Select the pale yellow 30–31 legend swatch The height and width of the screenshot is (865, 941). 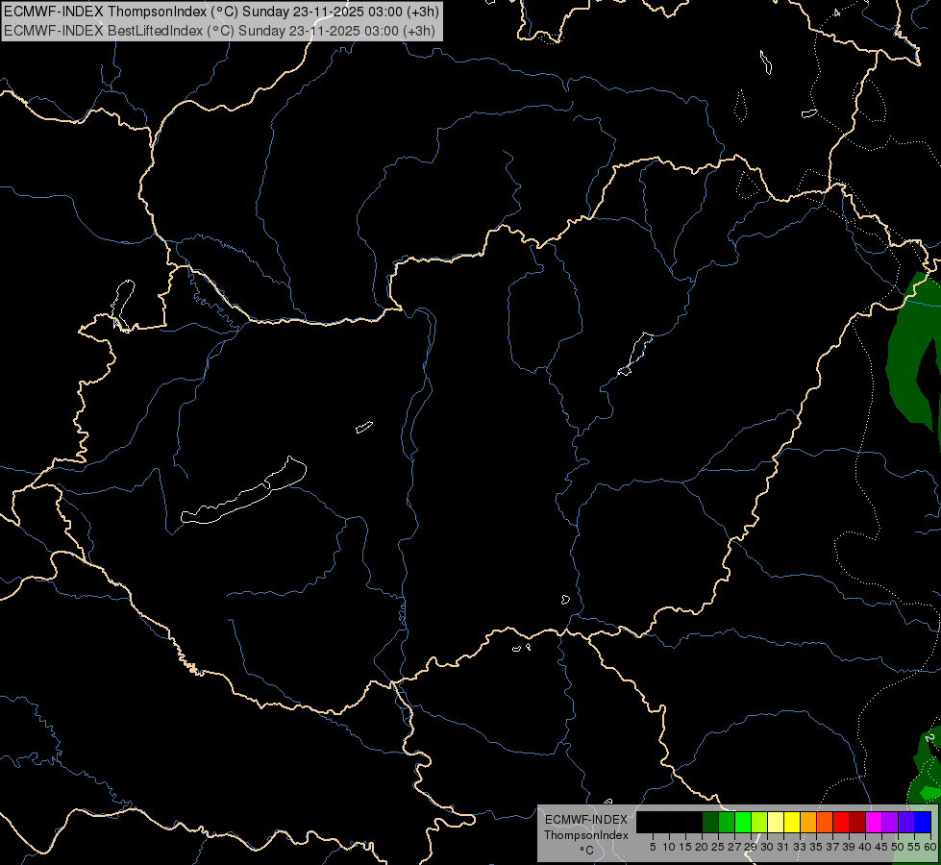(776, 823)
